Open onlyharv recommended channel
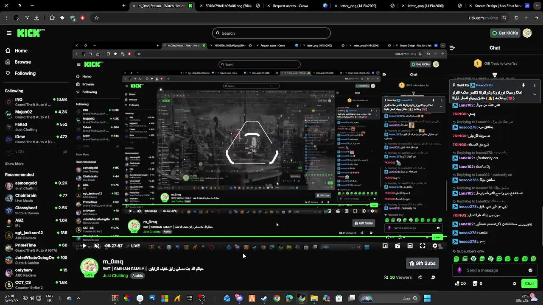 (36, 272)
